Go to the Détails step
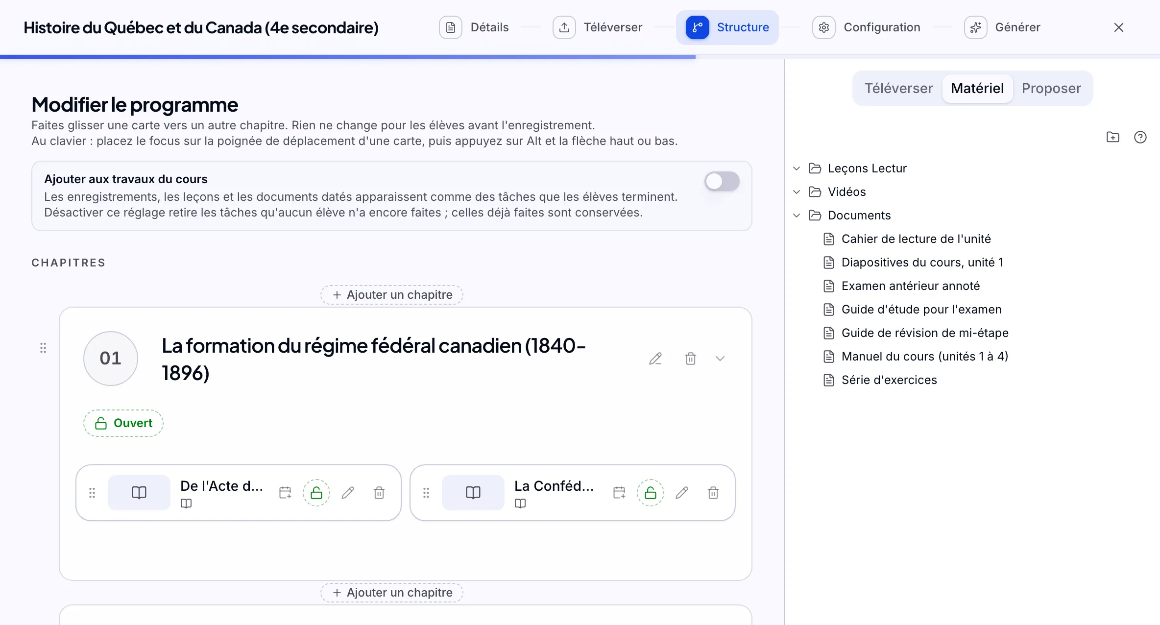Viewport: 1160px width, 625px height. pyautogui.click(x=474, y=27)
